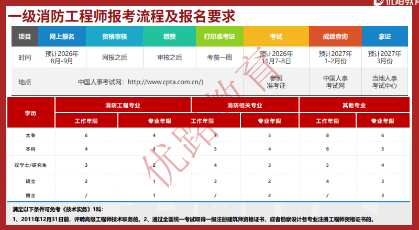419x230 pixels.
Task: Select 大专 professional years 6 under 其他专业
Action: tap(382, 135)
